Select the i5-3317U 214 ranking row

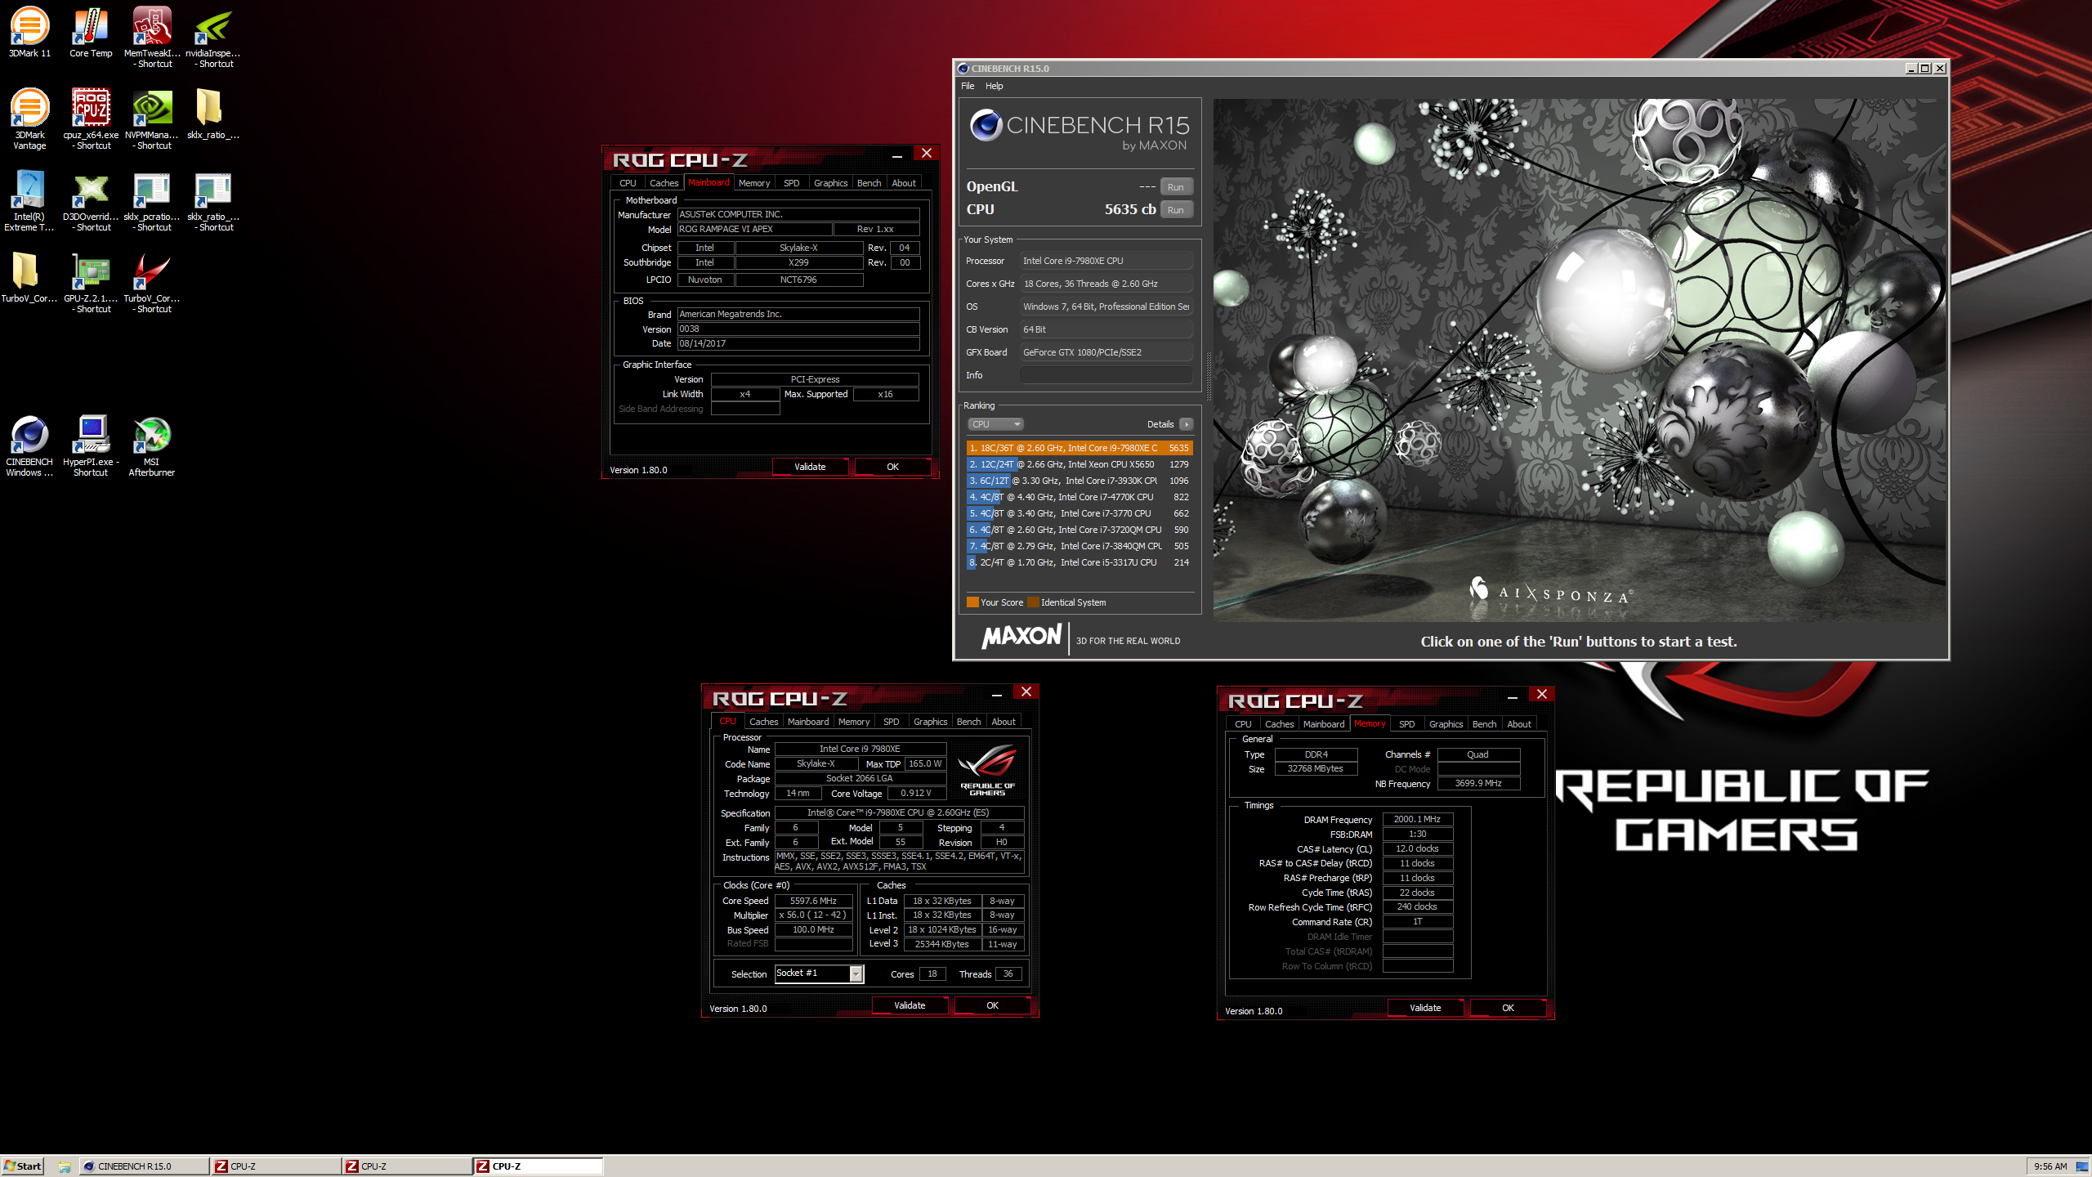(x=1079, y=562)
